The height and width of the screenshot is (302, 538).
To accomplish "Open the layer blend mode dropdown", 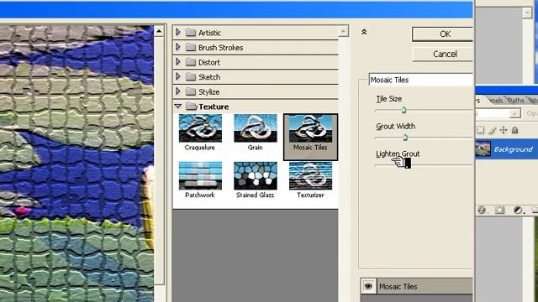I will click(x=514, y=113).
